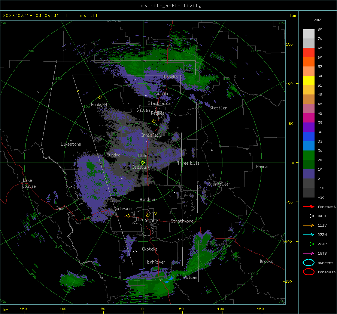Click the asterisk marker above Limestone label

pos(71,141)
